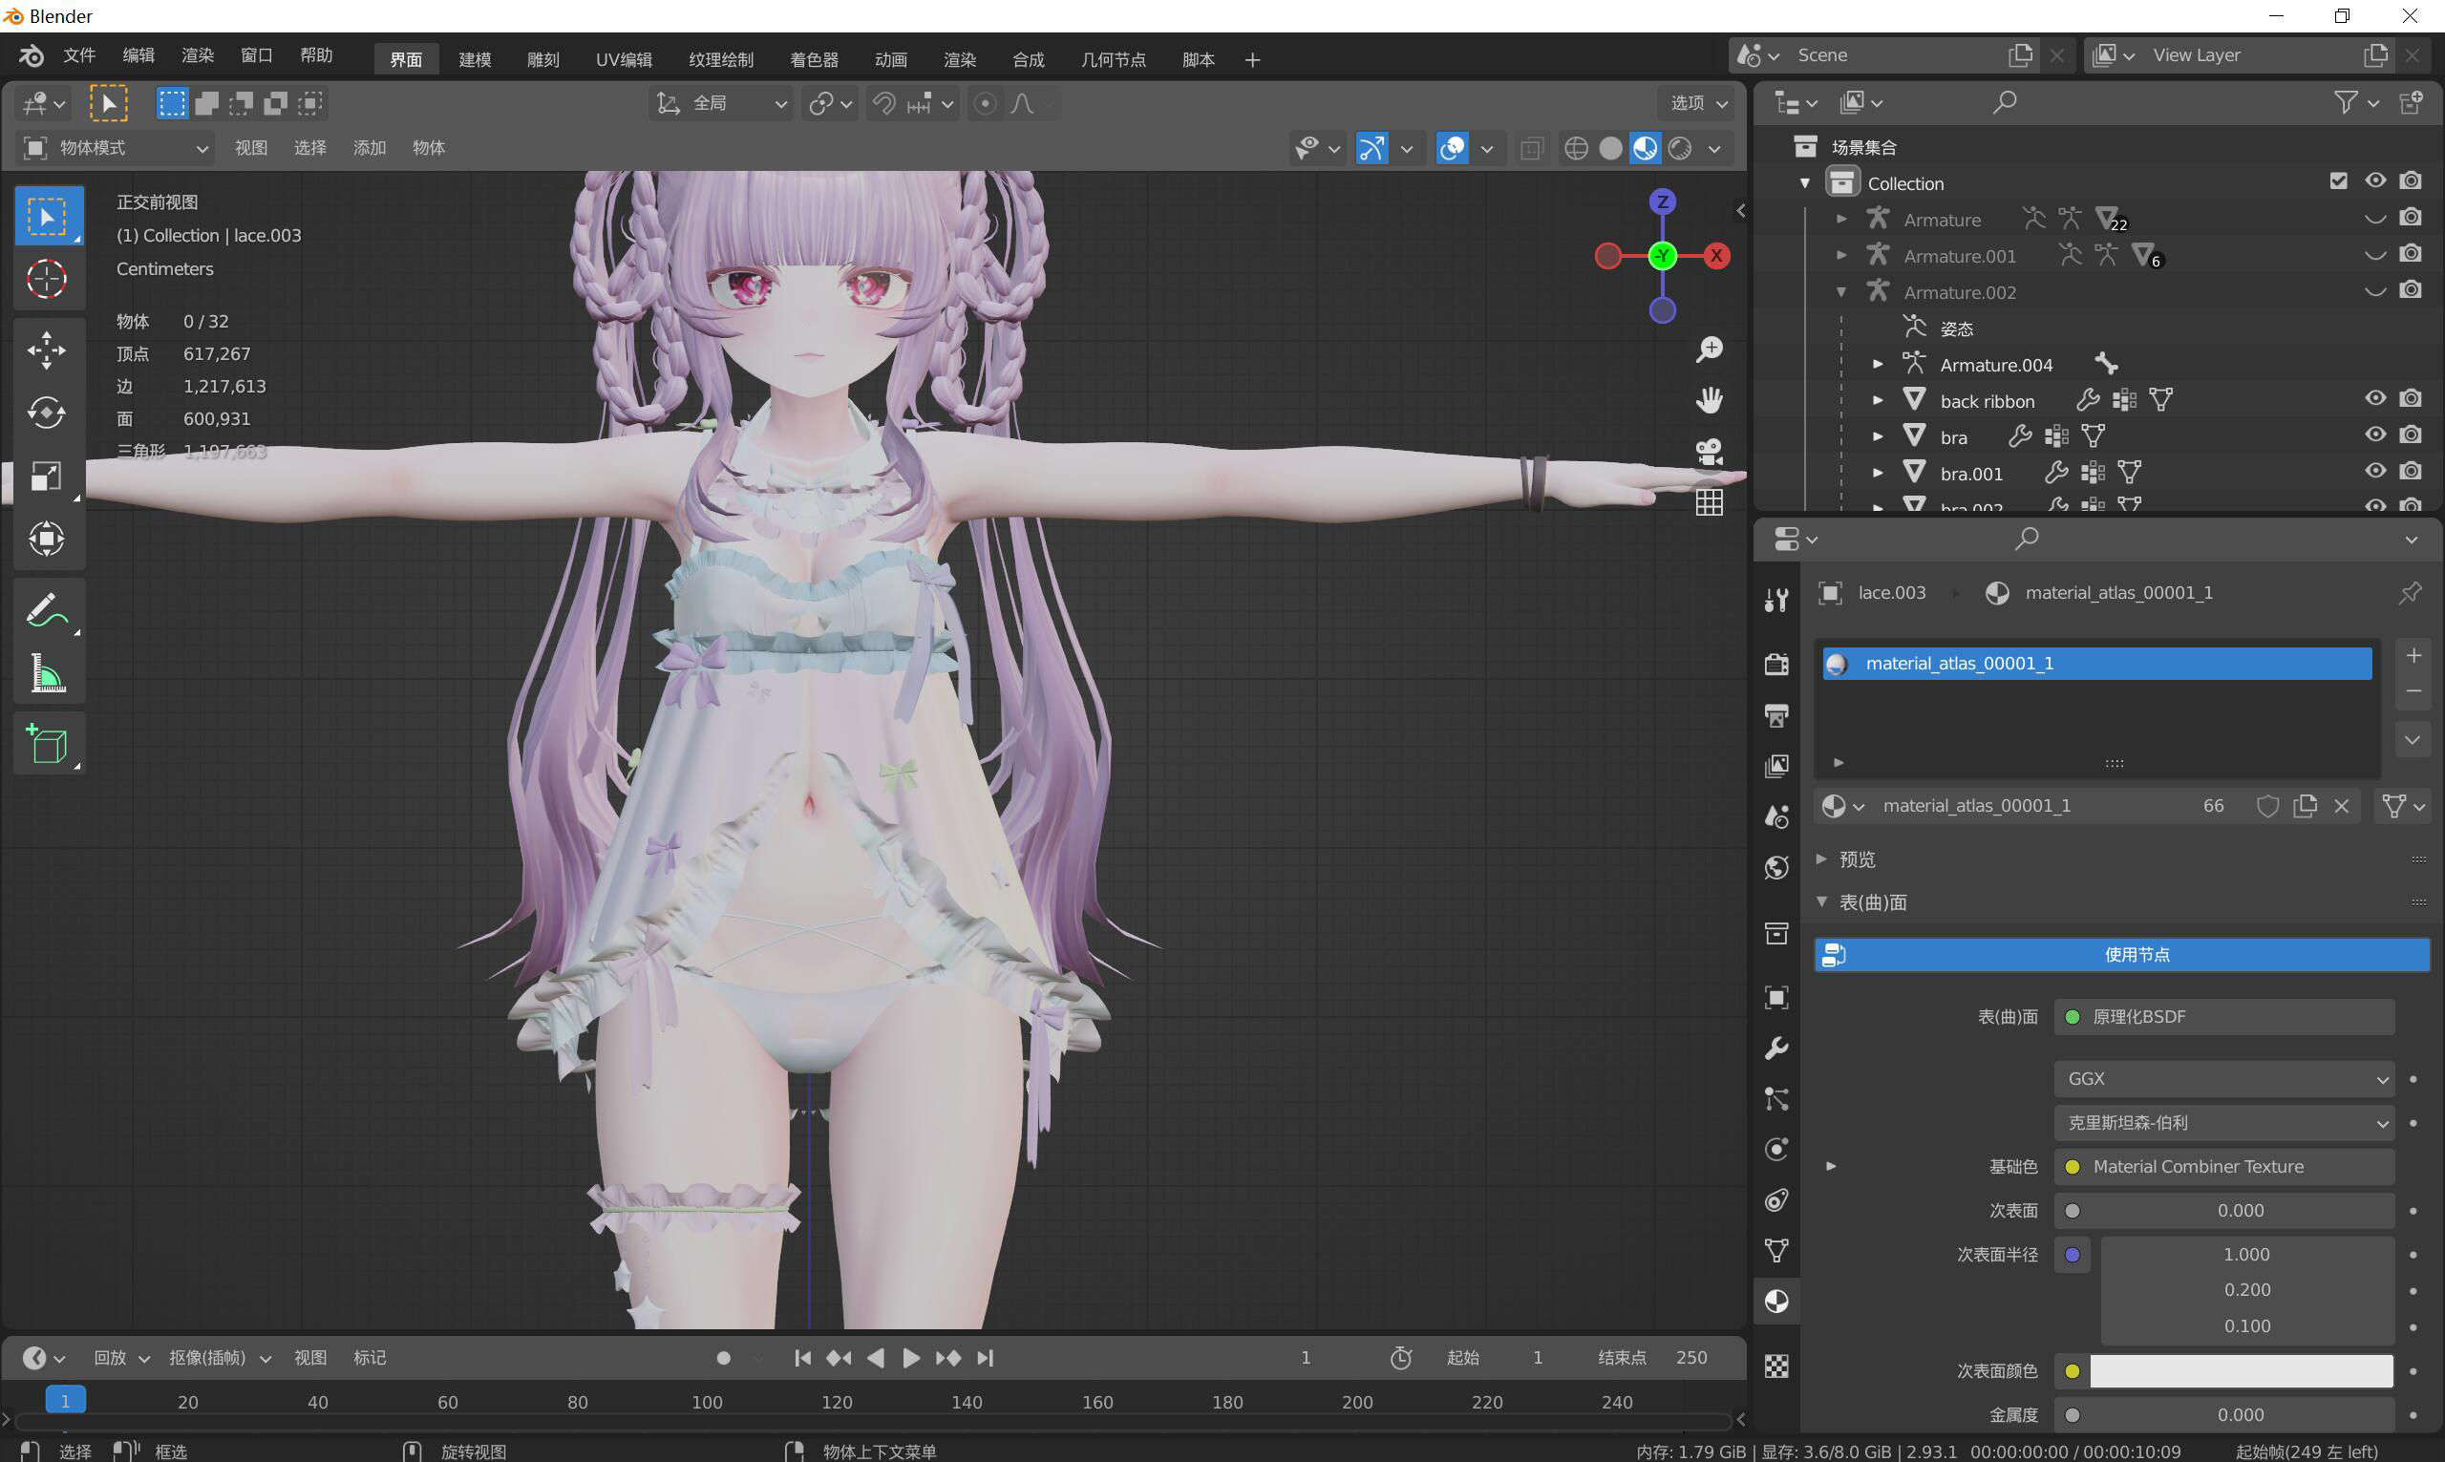
Task: Open the Output properties tab
Action: tap(1776, 714)
